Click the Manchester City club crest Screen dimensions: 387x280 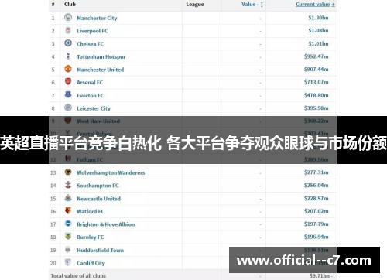point(68,17)
